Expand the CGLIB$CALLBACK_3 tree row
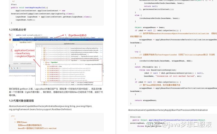Viewport: 217px width, 134px height. click(46, 74)
